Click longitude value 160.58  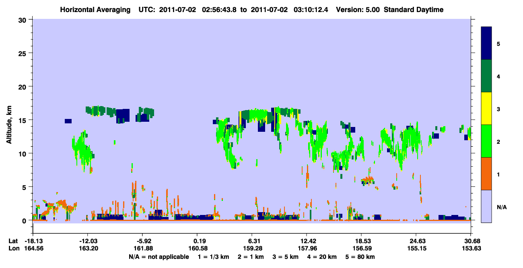[197, 249]
